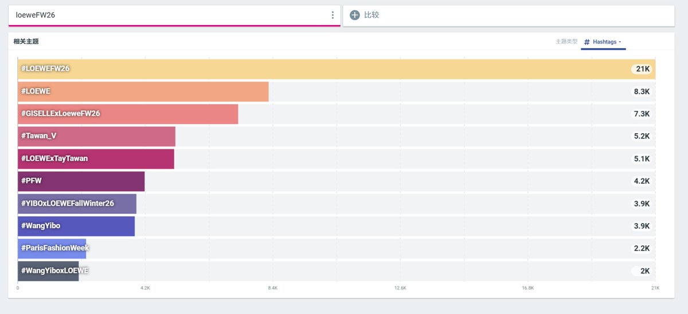
Task: Select the #YIBOxLOEWEFallWinter26 bar
Action: click(77, 204)
